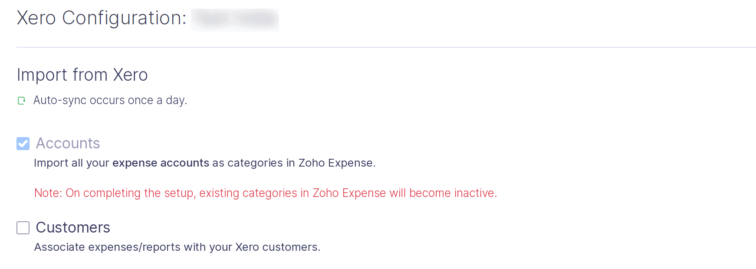Image resolution: width=756 pixels, height=269 pixels.
Task: Click the bold expense accounts text
Action: click(x=161, y=163)
